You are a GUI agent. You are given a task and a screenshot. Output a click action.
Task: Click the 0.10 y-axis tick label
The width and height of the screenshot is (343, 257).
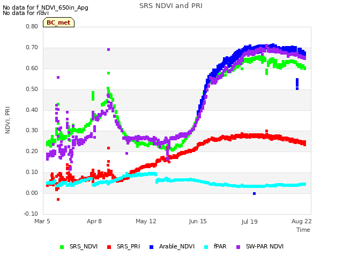pyautogui.click(x=32, y=172)
